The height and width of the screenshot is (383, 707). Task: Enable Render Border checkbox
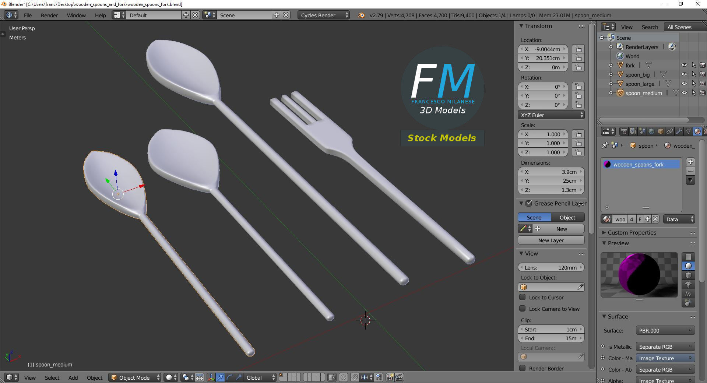click(522, 368)
